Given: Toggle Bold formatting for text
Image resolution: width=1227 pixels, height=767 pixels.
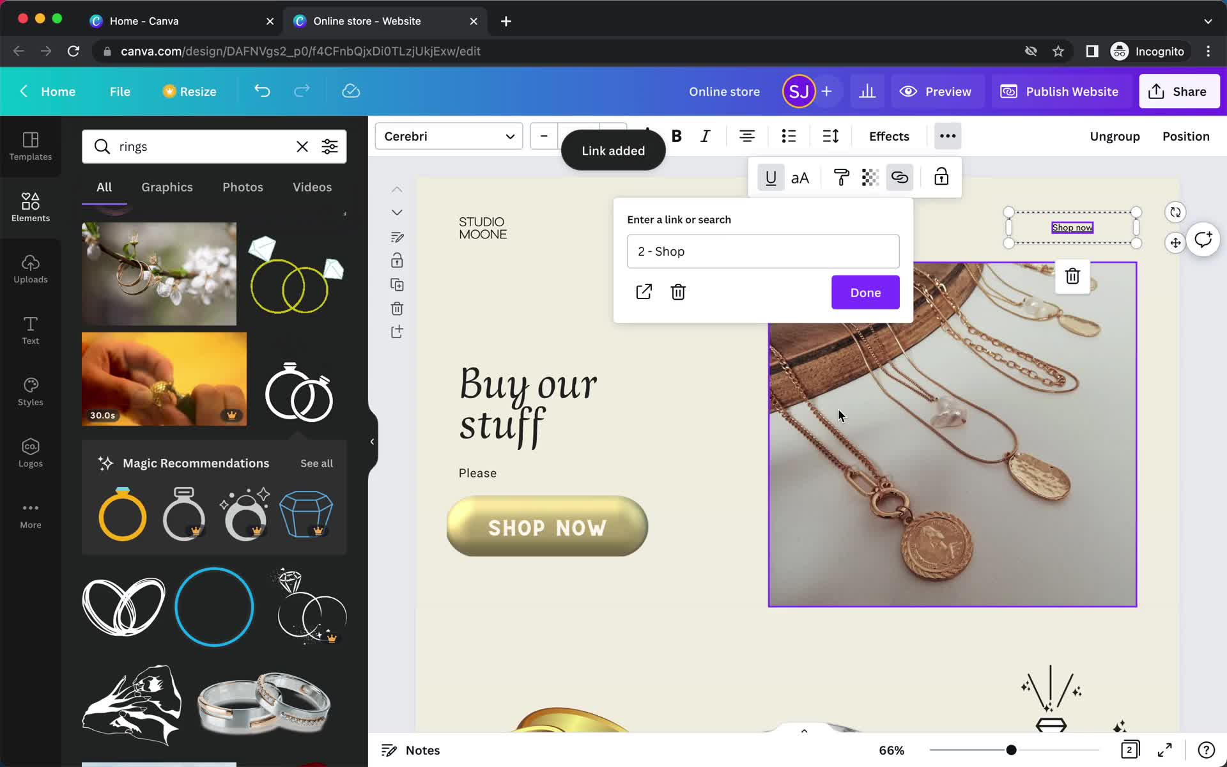Looking at the screenshot, I should click(x=677, y=136).
